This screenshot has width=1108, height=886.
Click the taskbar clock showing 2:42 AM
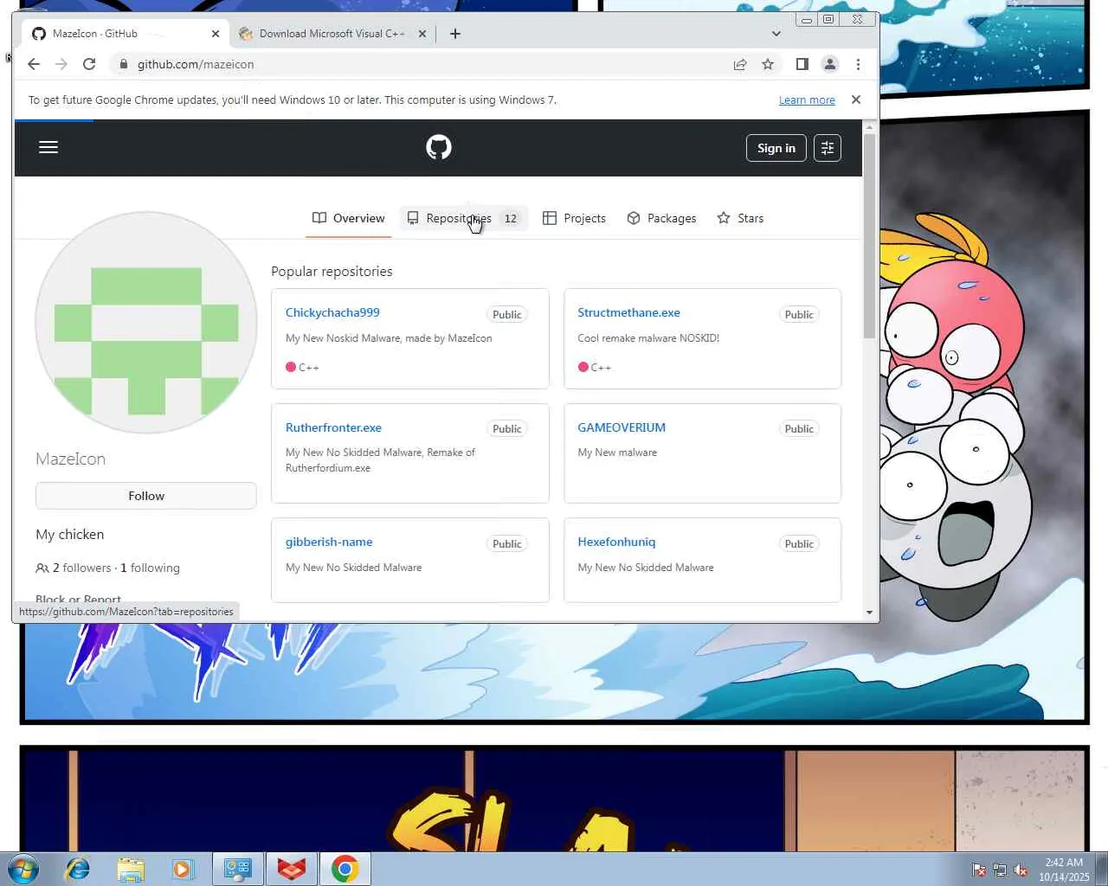coord(1064,870)
